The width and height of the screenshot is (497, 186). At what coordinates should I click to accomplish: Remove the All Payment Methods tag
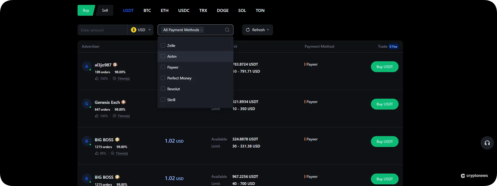coord(201,30)
